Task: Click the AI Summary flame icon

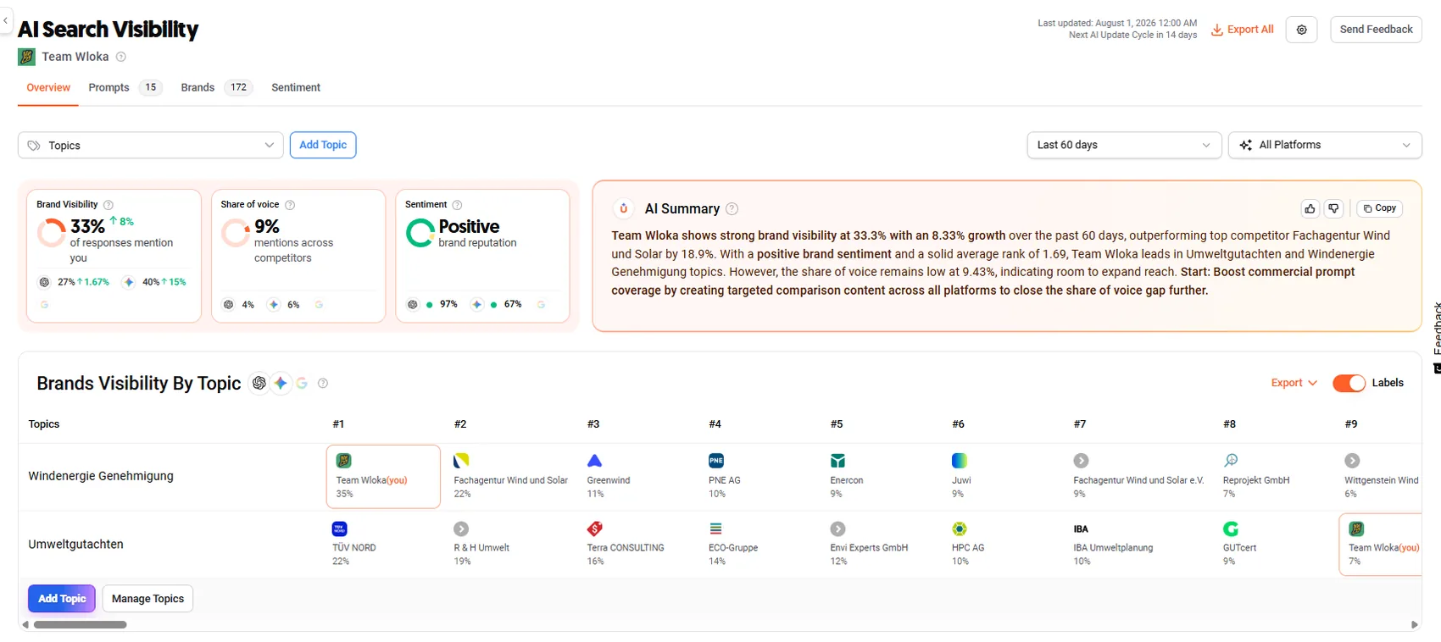Action: (623, 208)
